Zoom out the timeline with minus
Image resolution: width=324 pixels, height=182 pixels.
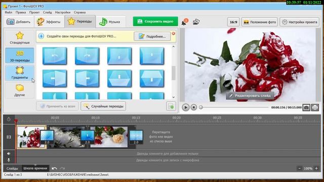pos(300,168)
